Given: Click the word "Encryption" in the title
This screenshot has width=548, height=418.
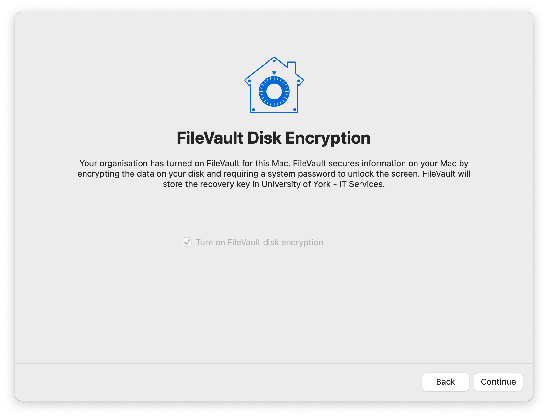Looking at the screenshot, I should point(328,138).
